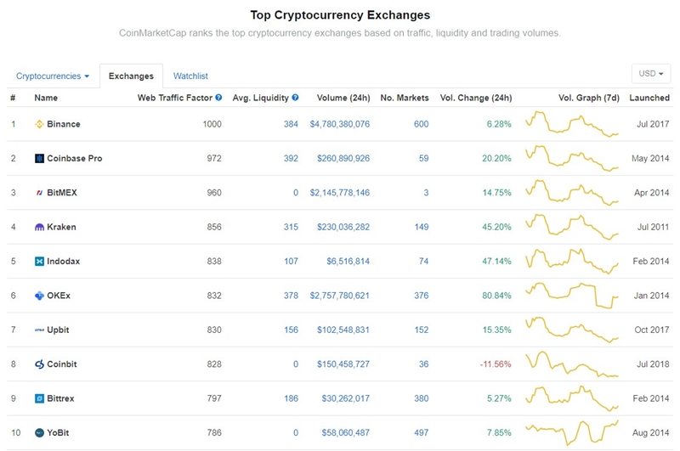This screenshot has height=451, width=680.
Task: Sort table by Launched column header
Action: tap(649, 99)
